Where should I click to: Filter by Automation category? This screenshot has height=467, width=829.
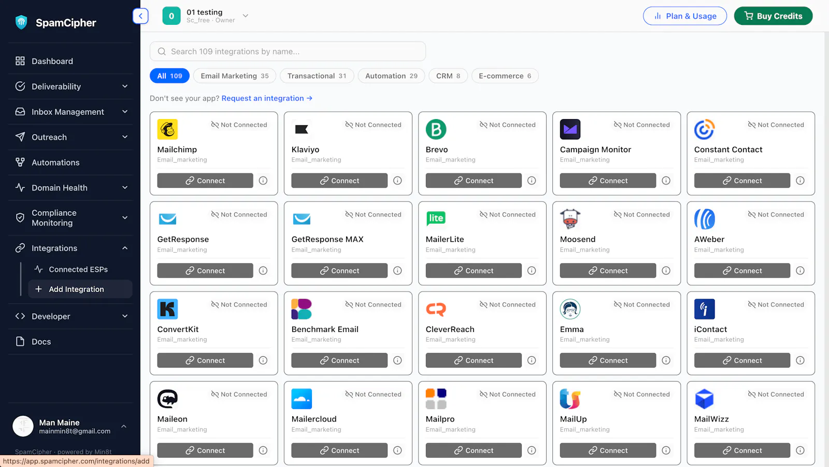coord(391,76)
